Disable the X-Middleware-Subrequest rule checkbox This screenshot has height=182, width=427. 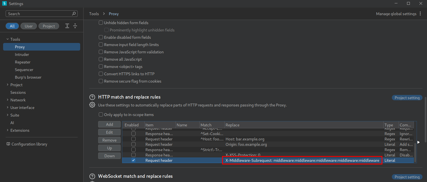point(133,160)
